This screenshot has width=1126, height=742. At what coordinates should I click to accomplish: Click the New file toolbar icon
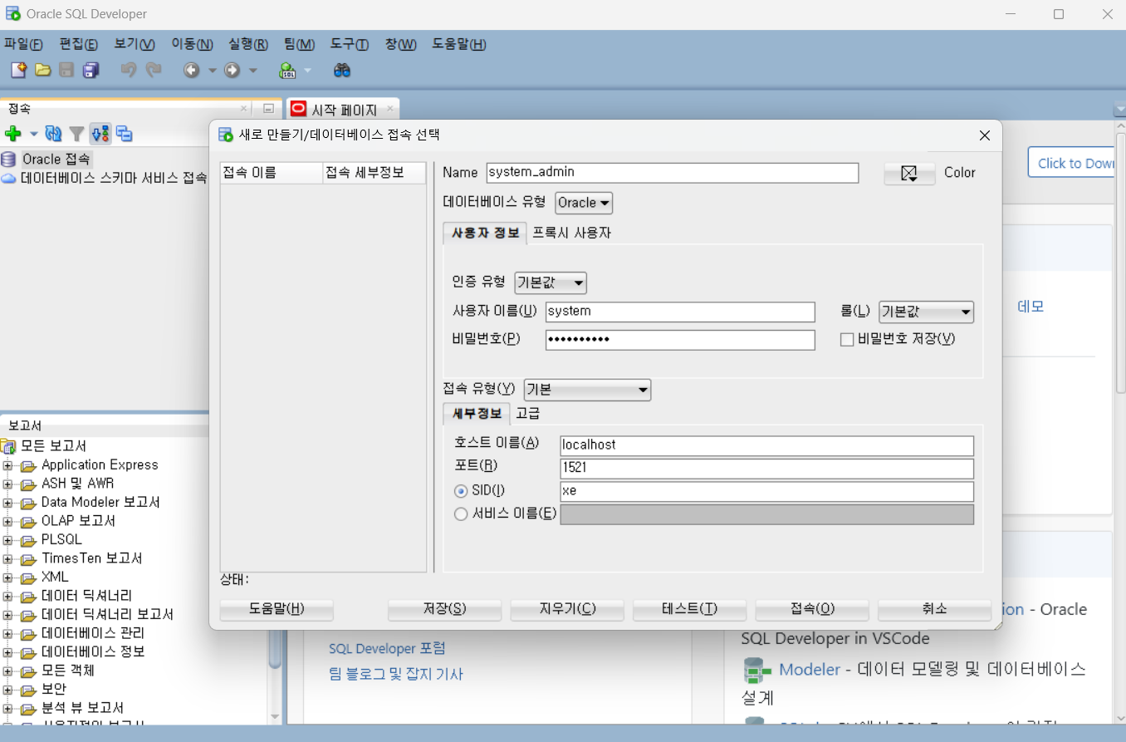coord(18,71)
